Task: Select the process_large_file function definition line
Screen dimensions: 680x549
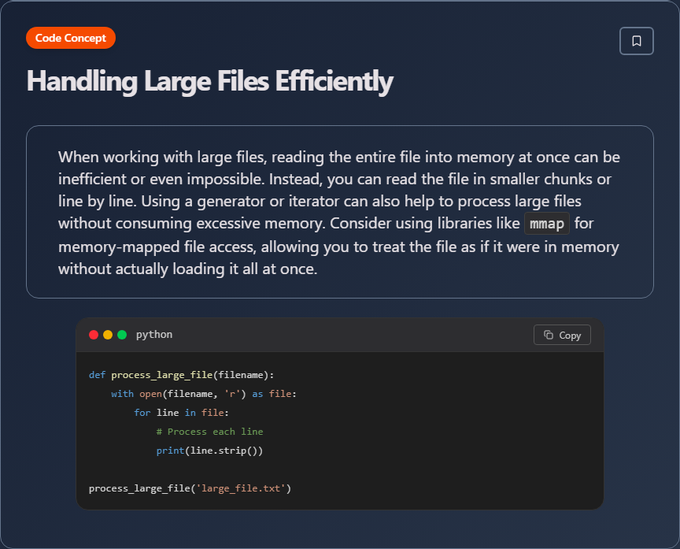Action: coord(181,374)
